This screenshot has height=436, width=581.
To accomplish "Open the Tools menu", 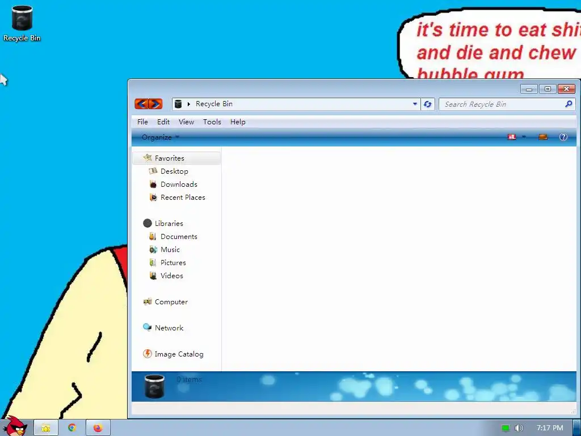I will pos(212,122).
